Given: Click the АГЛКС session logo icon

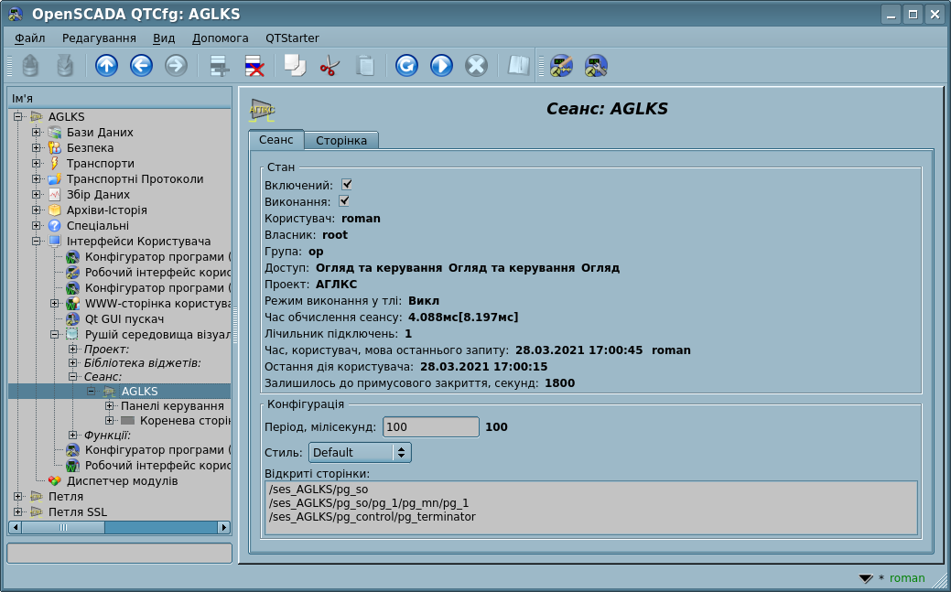Looking at the screenshot, I should 263,111.
